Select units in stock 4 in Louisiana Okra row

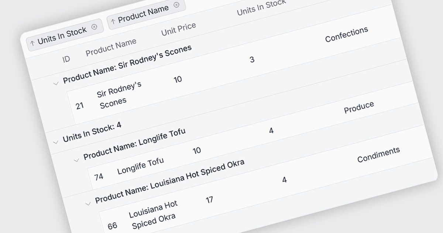[284, 180]
